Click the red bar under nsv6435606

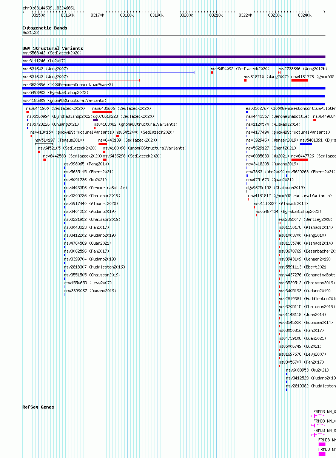coord(102,112)
